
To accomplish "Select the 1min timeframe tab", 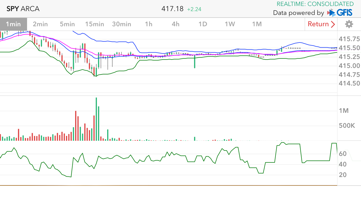I will pyautogui.click(x=13, y=24).
